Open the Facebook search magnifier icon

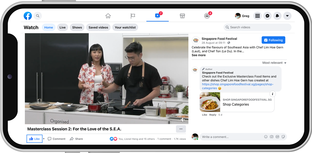tap(38, 16)
